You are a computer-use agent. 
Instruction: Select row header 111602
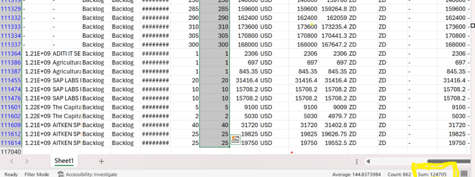11,116
